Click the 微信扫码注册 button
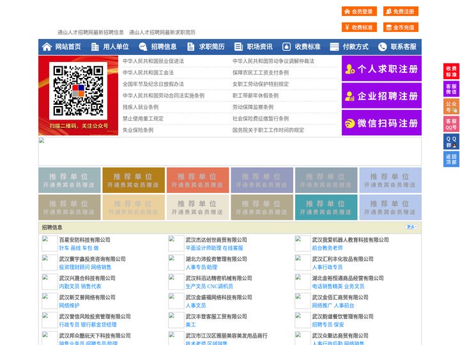 point(381,123)
